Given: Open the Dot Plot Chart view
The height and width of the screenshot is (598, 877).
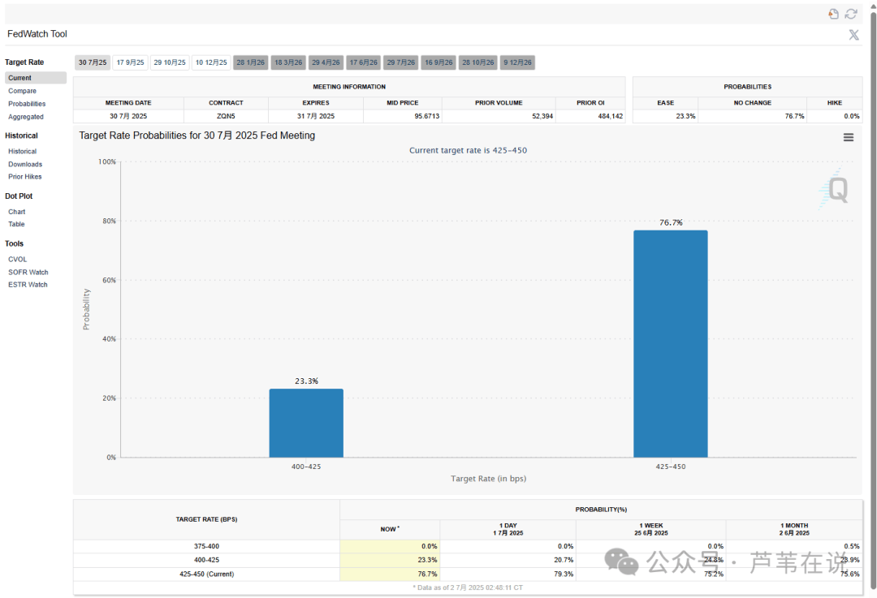Looking at the screenshot, I should (17, 212).
